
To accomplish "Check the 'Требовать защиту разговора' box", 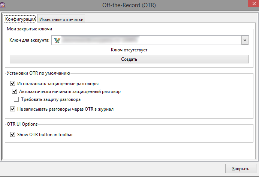I will 16,99.
